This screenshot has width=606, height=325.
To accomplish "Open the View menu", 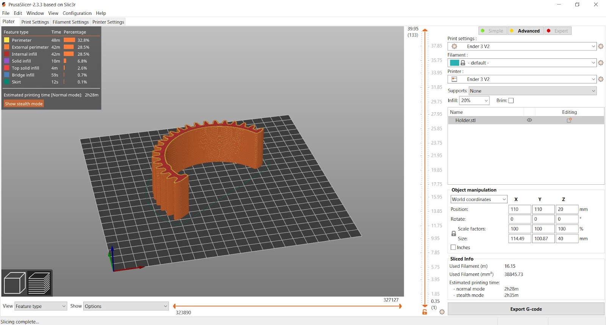I will click(53, 13).
